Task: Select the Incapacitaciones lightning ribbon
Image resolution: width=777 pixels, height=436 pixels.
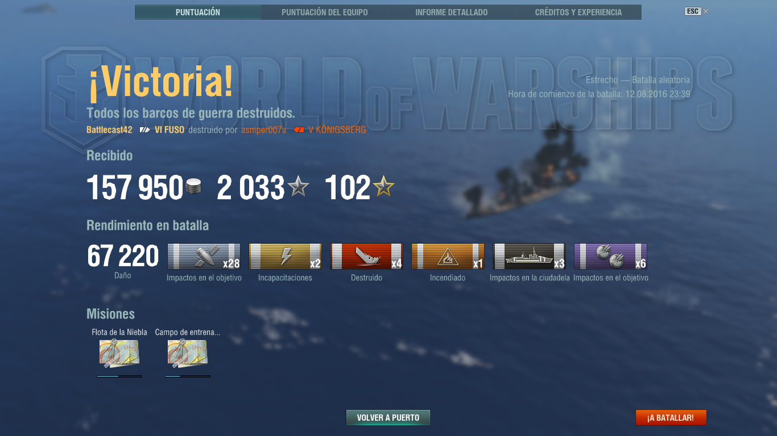Action: click(285, 257)
